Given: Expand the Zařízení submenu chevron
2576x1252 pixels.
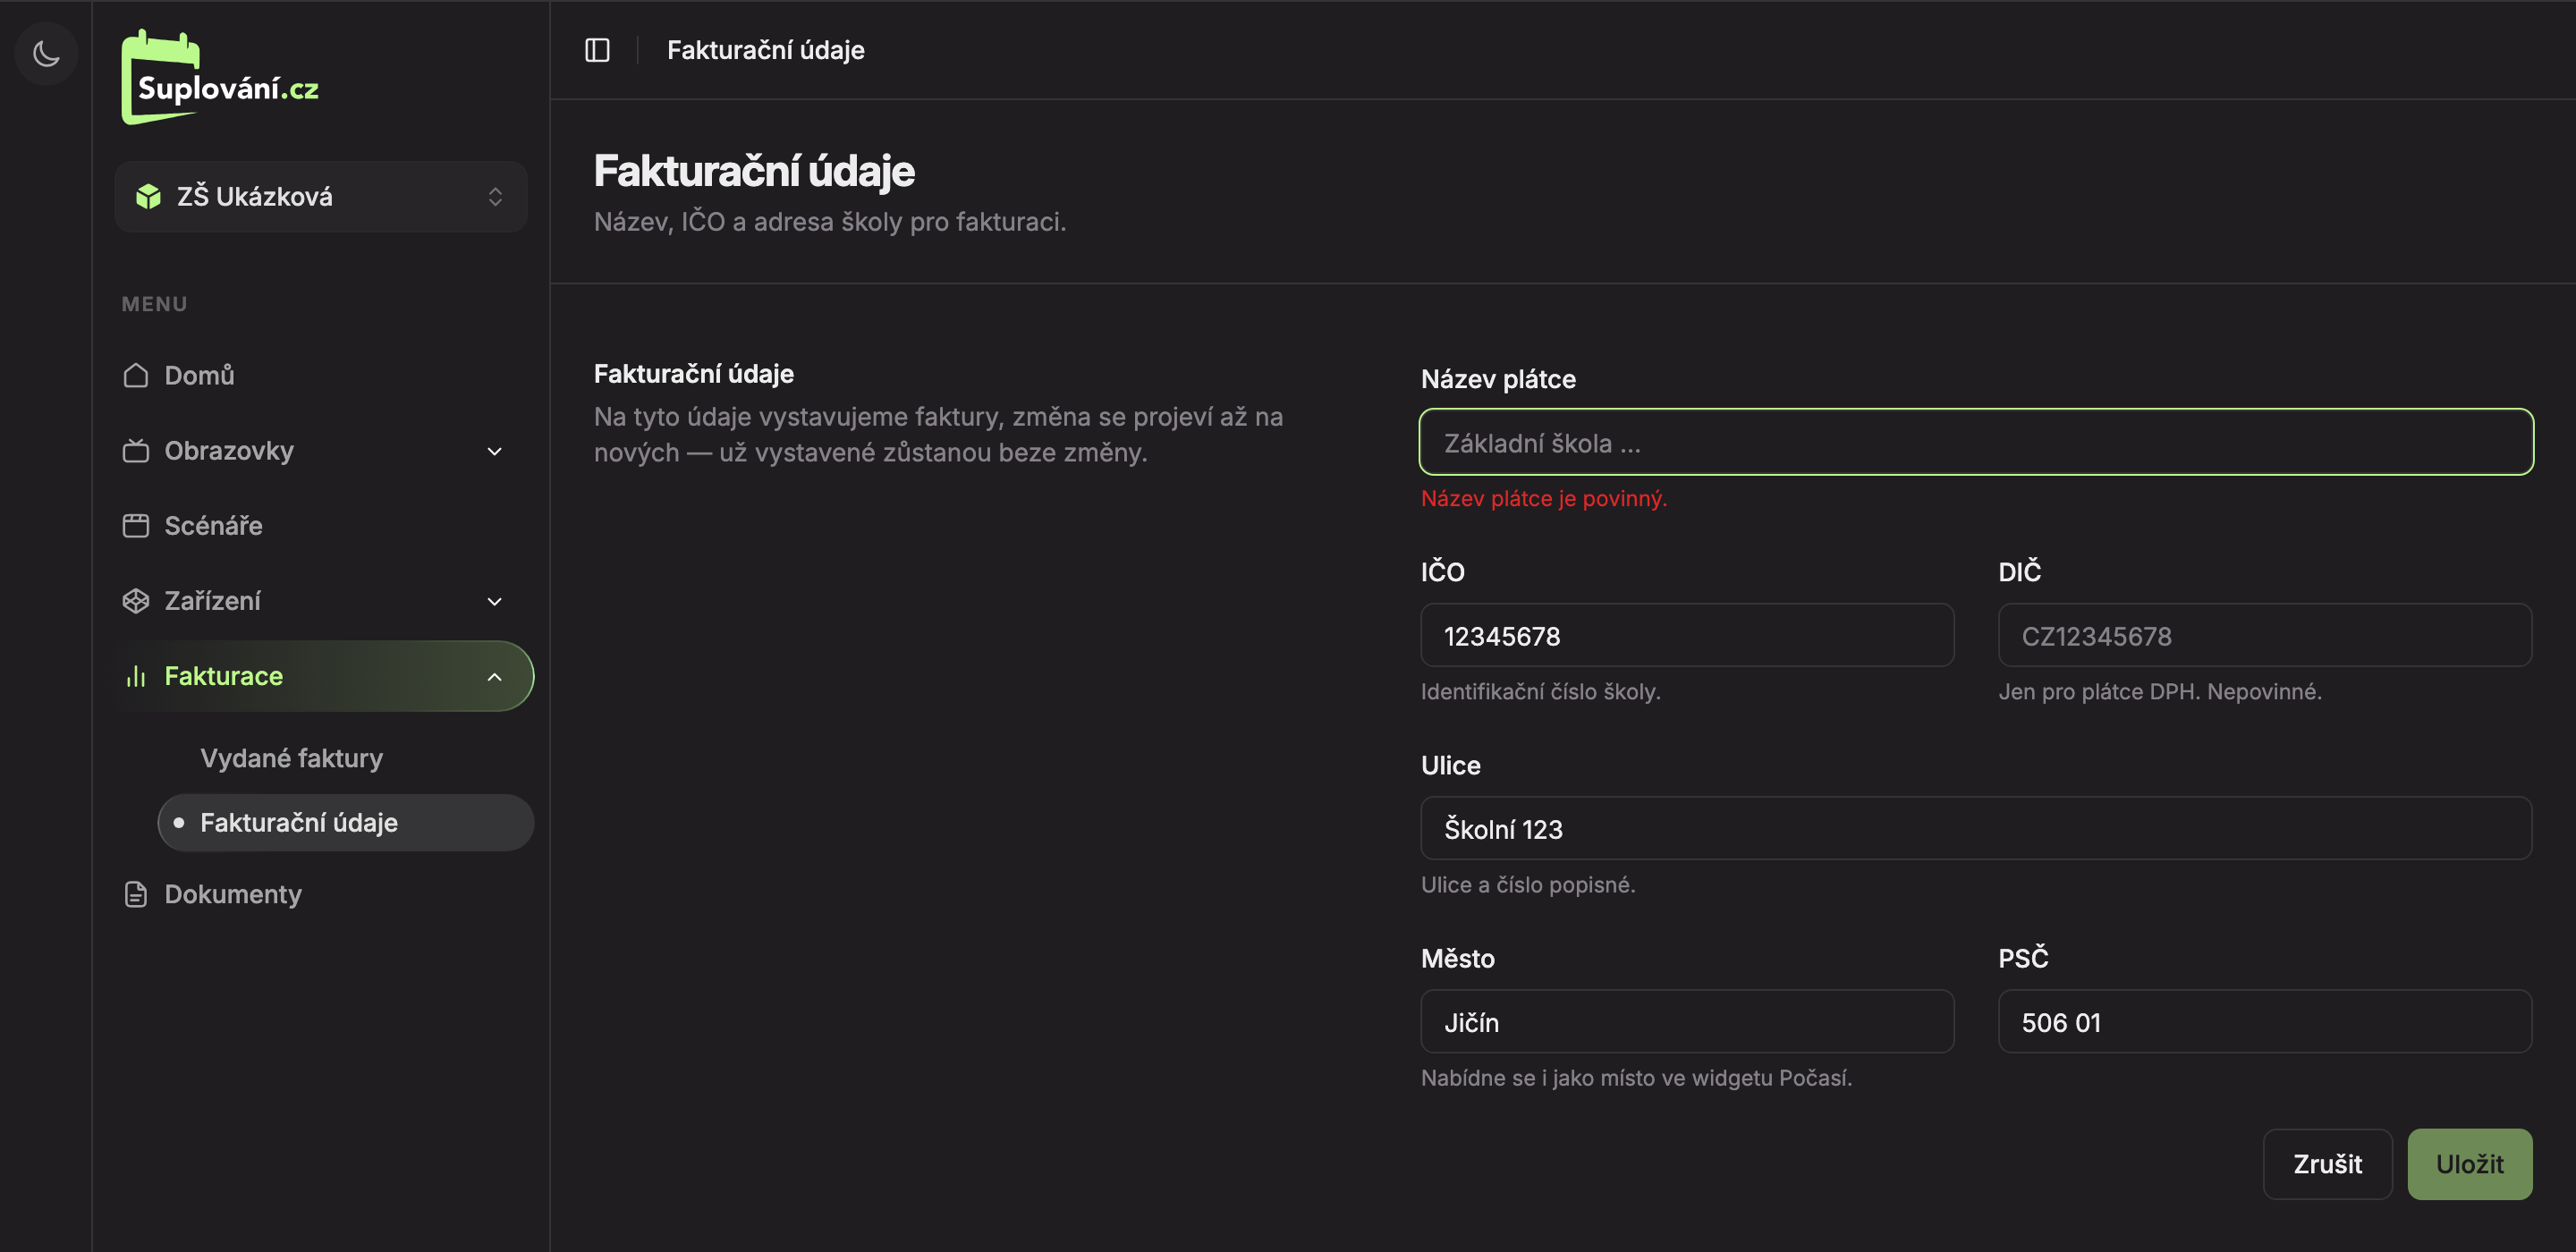Looking at the screenshot, I should [494, 601].
